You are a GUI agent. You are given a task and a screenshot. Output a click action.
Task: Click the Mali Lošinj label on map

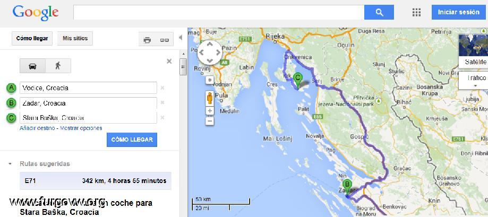pos(278,139)
